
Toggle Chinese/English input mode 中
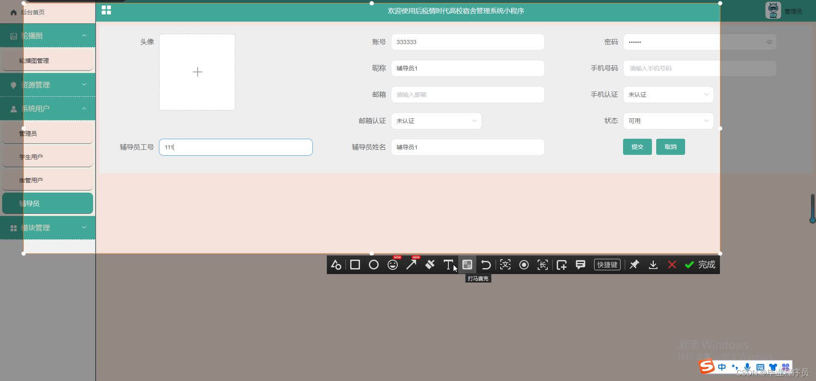tap(722, 367)
